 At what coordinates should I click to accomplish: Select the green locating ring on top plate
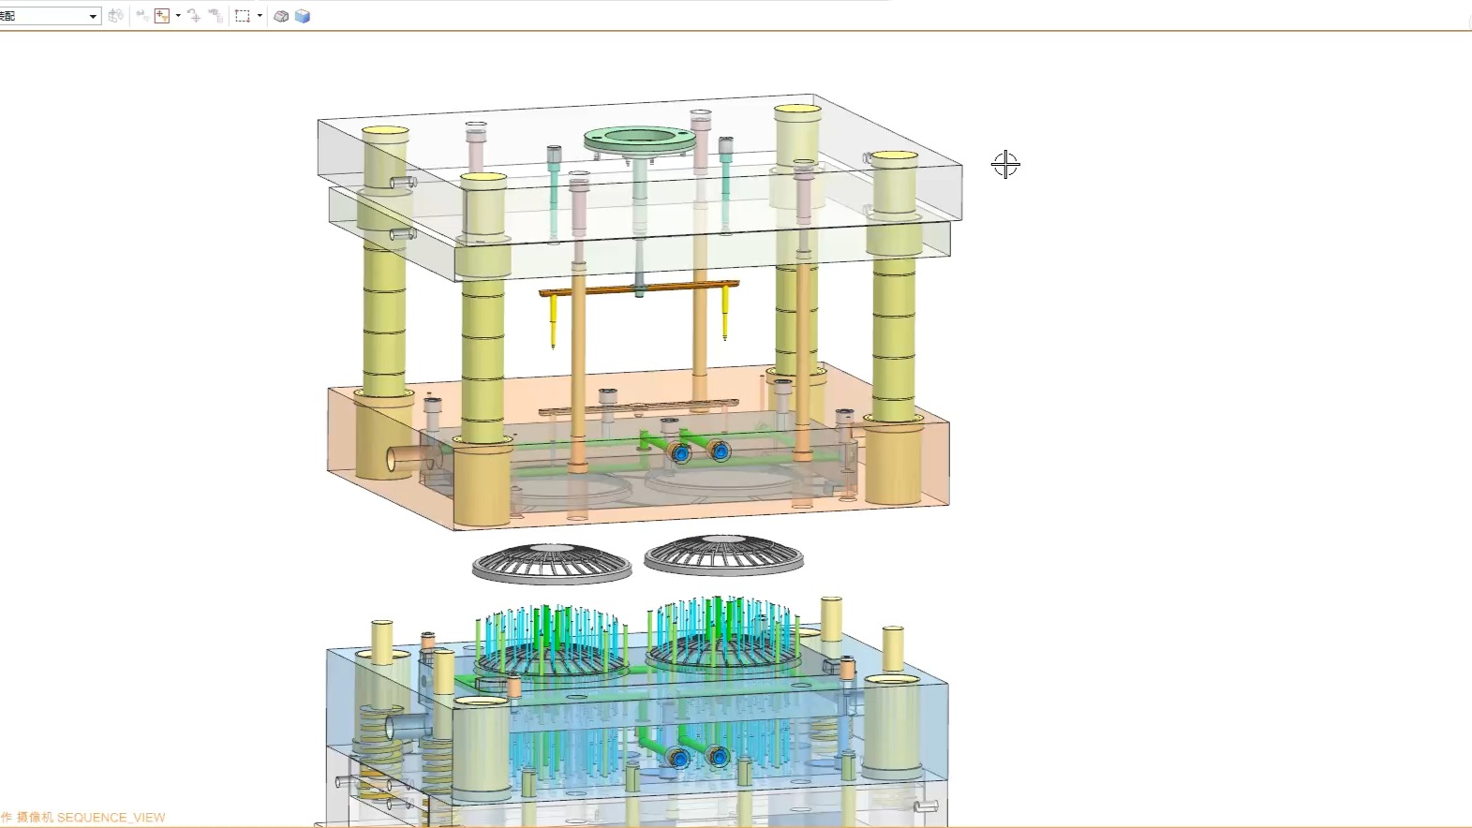coord(640,140)
